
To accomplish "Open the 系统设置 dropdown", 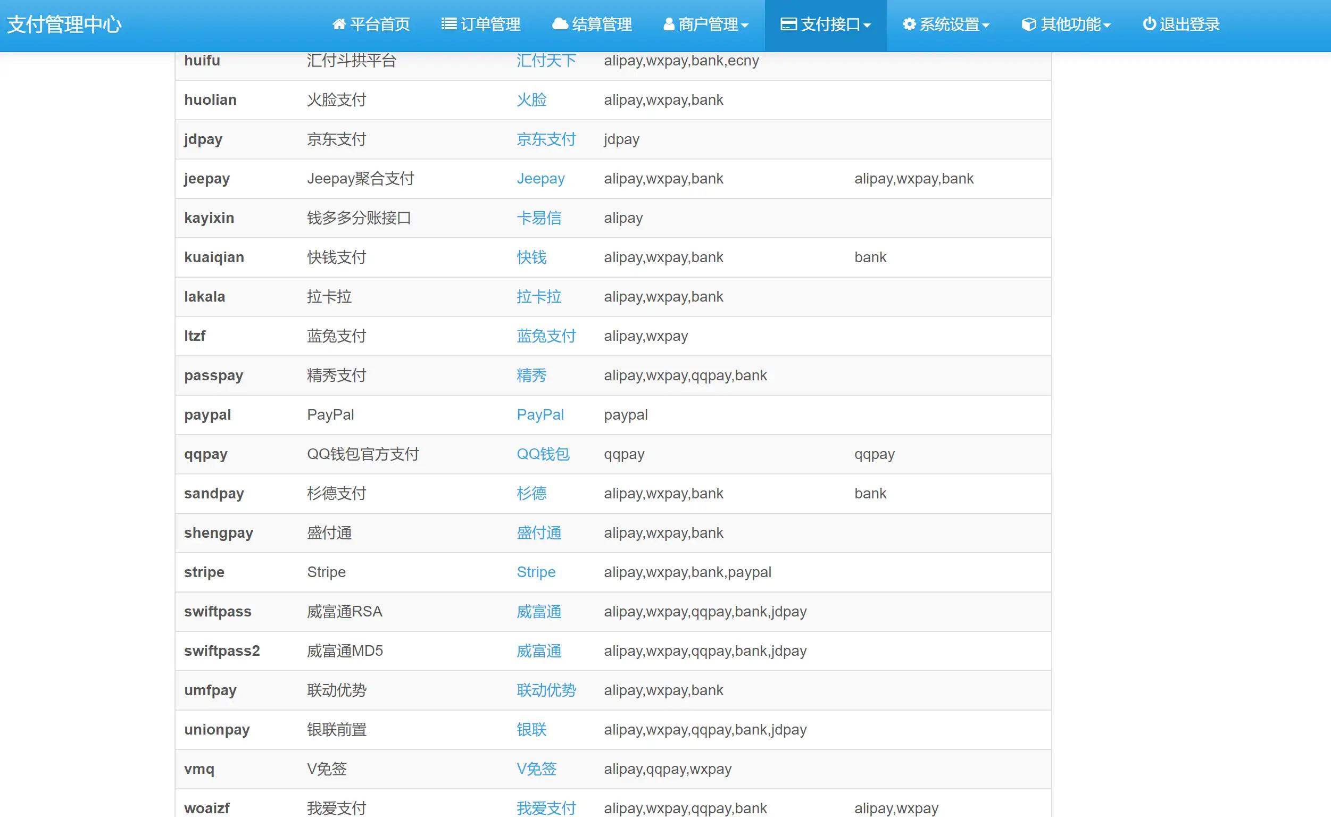I will click(x=946, y=24).
